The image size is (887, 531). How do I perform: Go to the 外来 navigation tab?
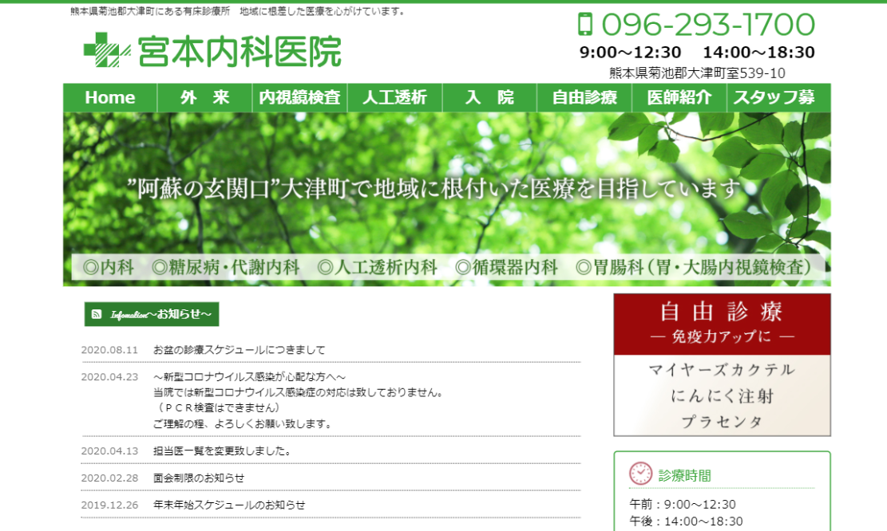coord(205,98)
